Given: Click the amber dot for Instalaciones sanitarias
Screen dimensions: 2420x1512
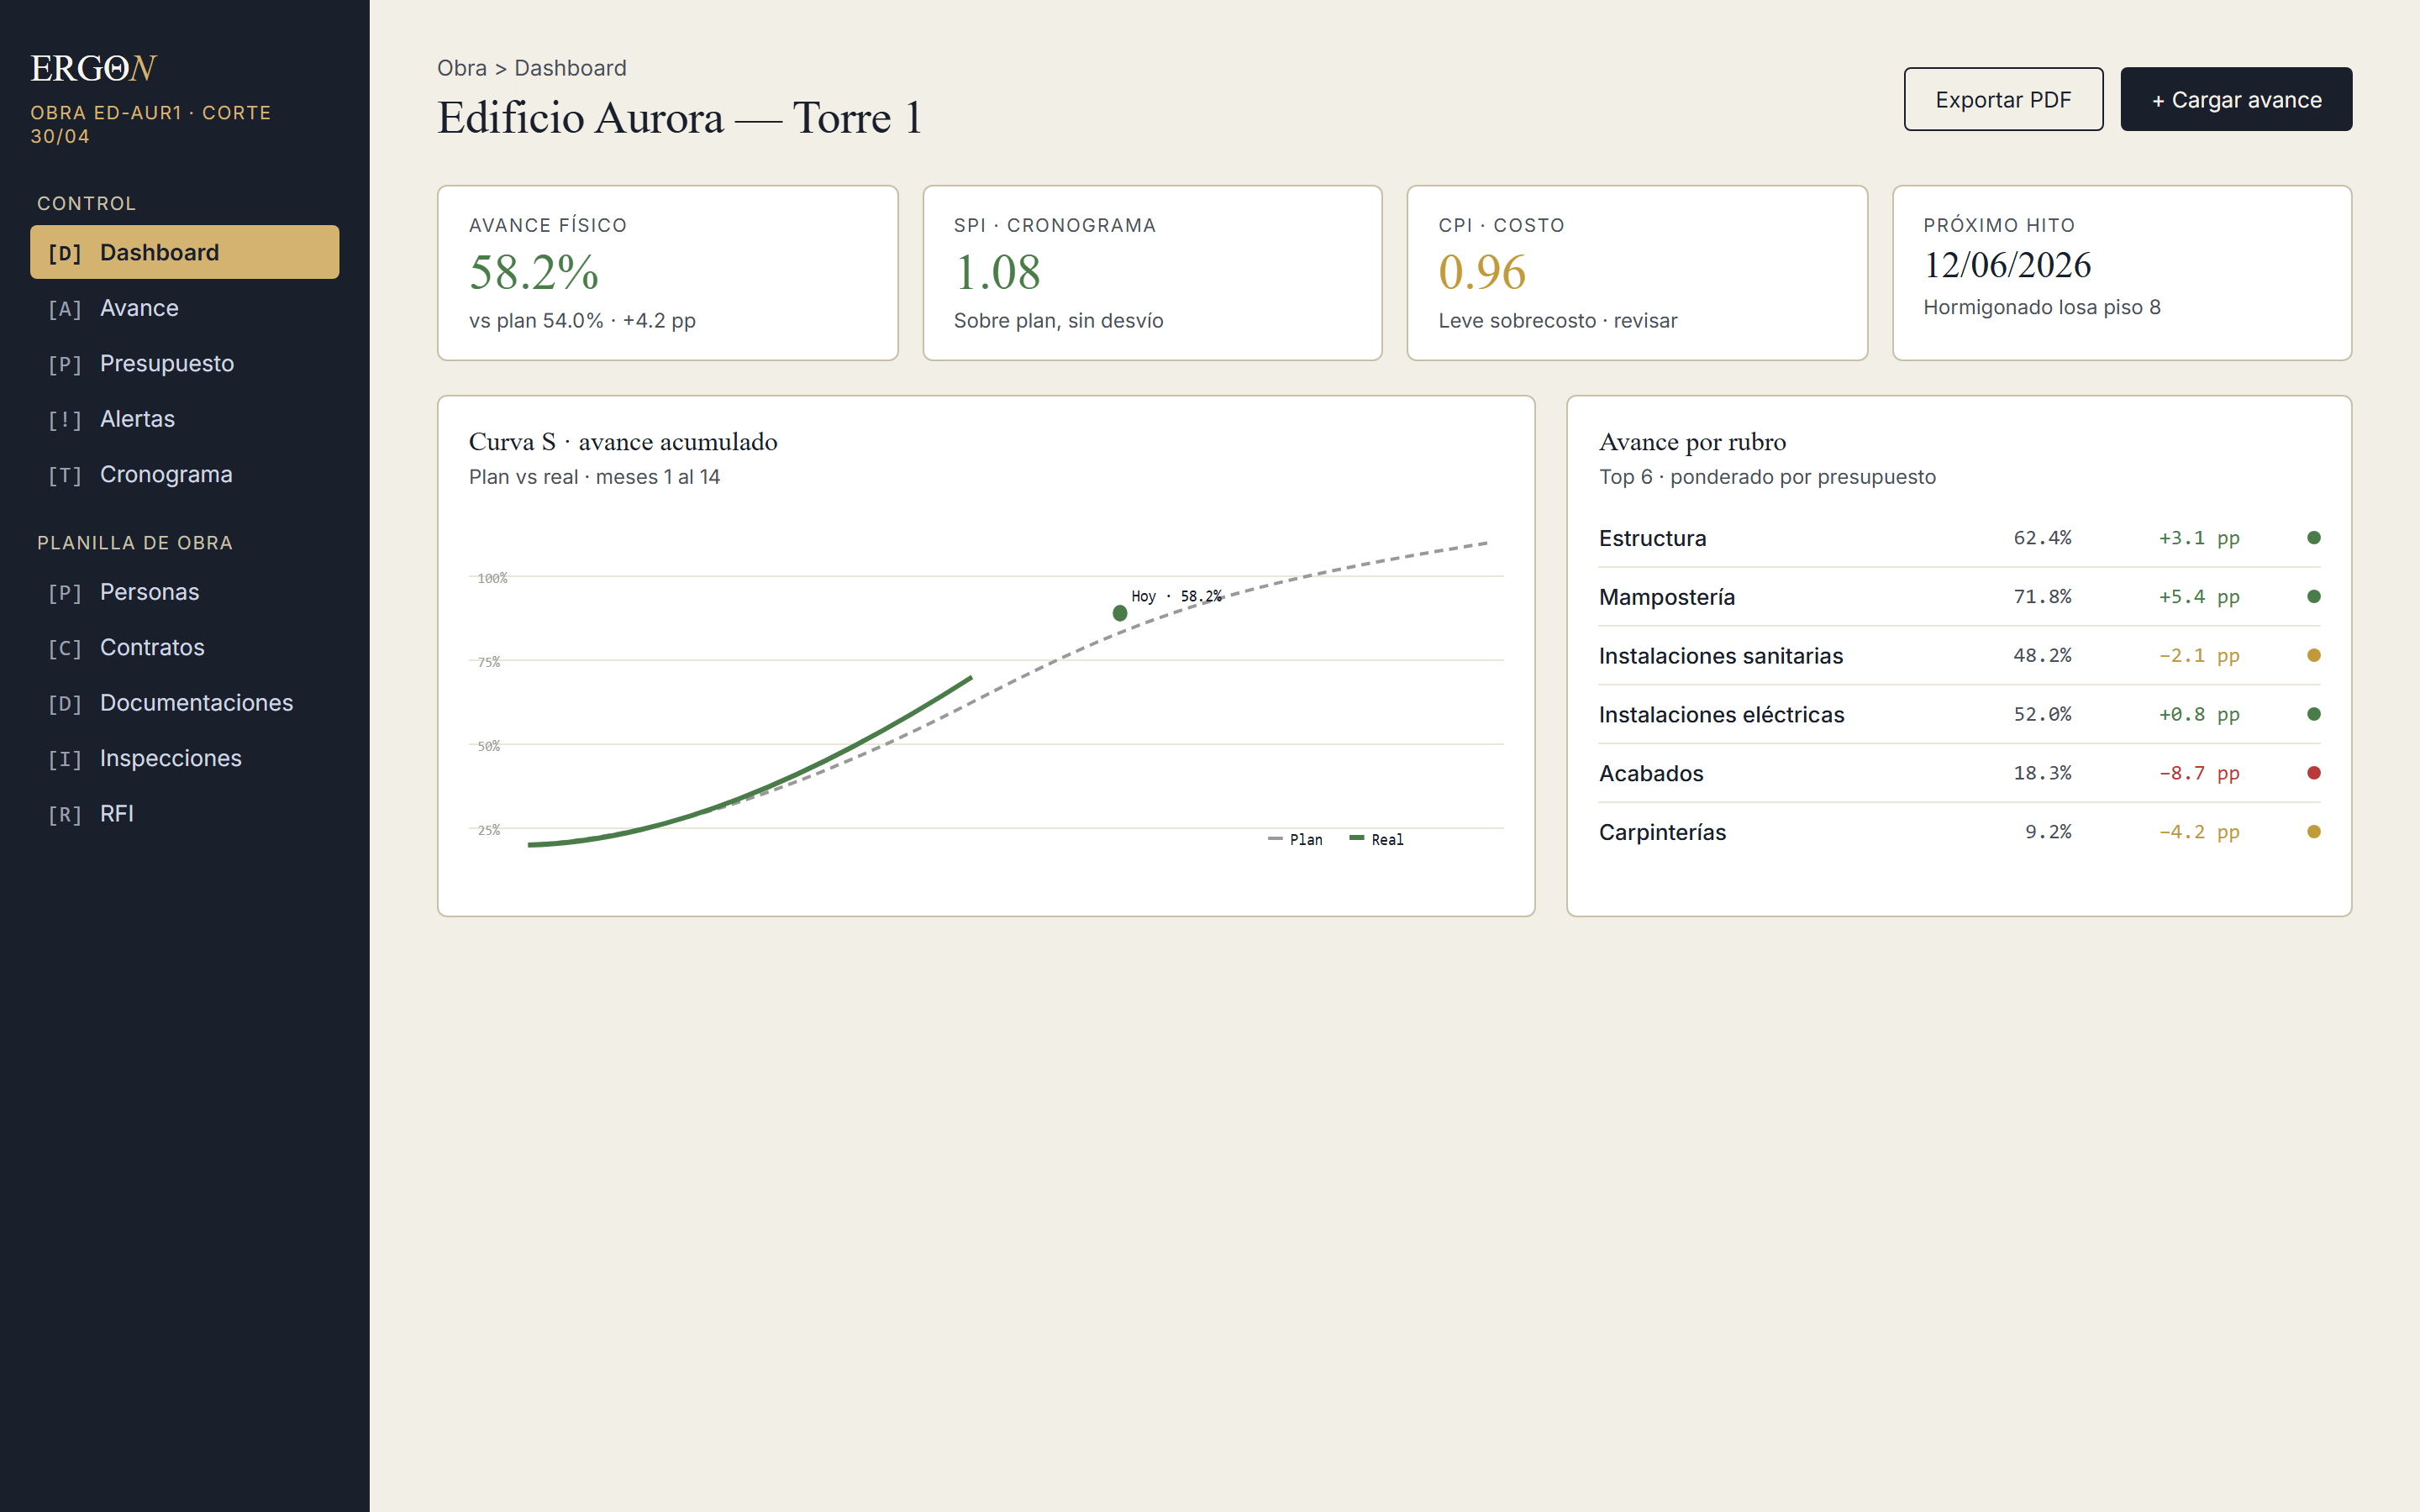Looking at the screenshot, I should [x=2313, y=656].
